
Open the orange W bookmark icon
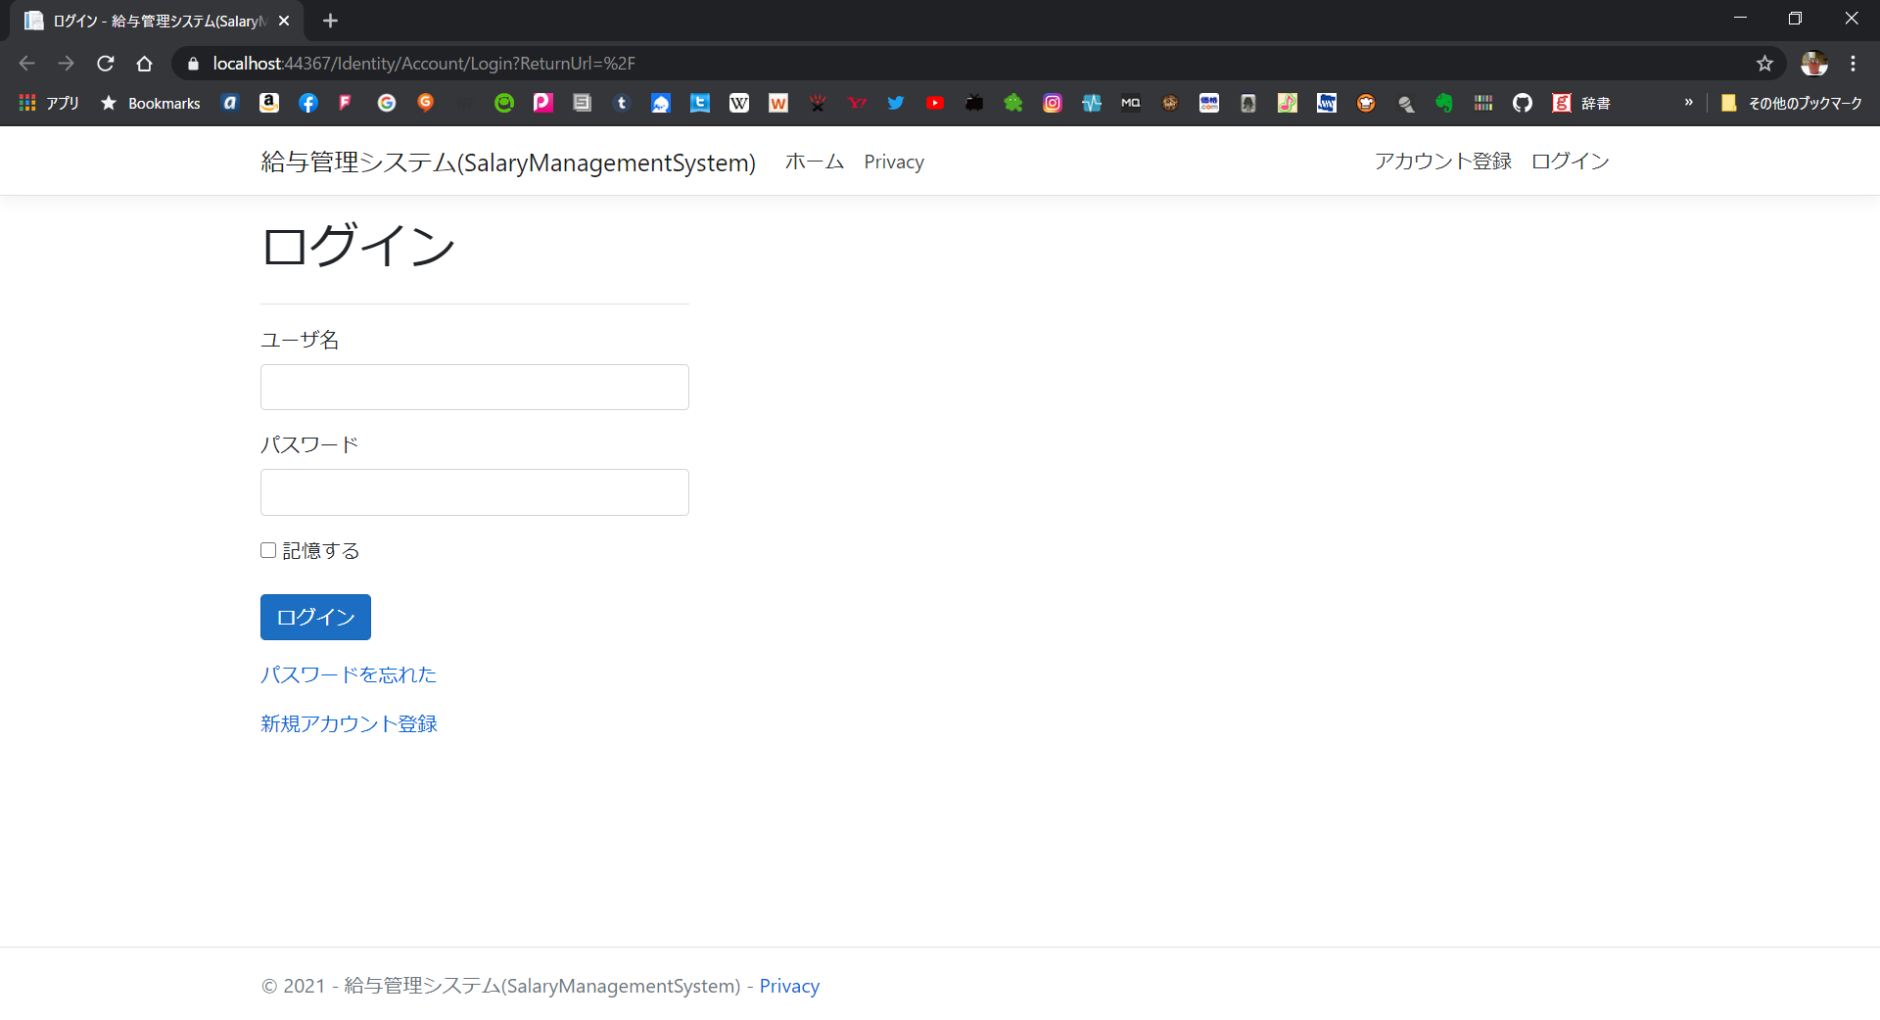point(778,103)
